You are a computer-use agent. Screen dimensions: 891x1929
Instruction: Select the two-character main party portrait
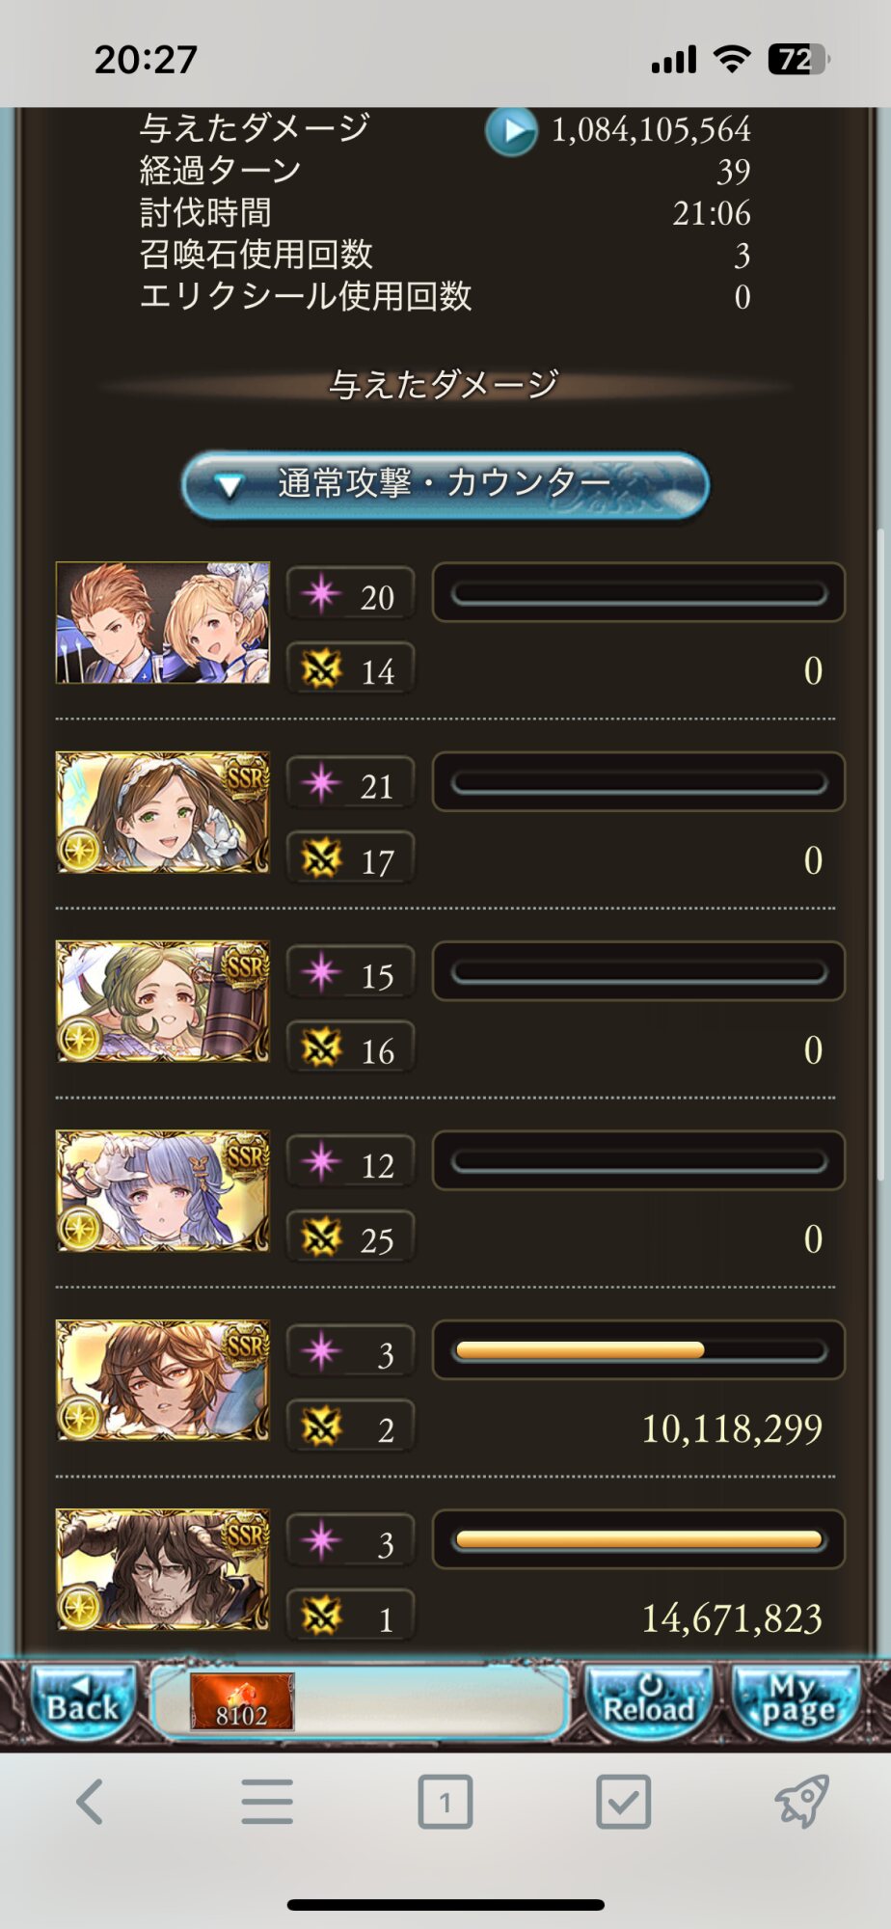163,623
